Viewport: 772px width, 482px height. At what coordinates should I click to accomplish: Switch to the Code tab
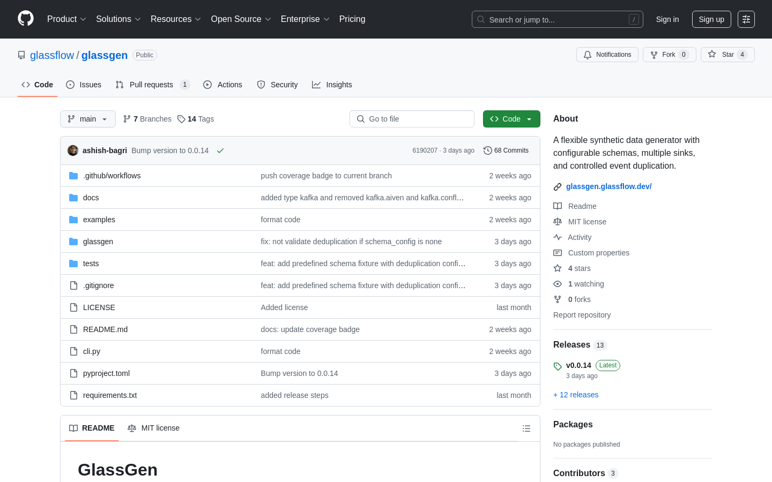(38, 85)
